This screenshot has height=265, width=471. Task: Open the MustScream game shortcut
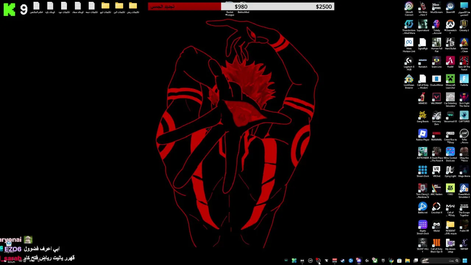click(436, 8)
